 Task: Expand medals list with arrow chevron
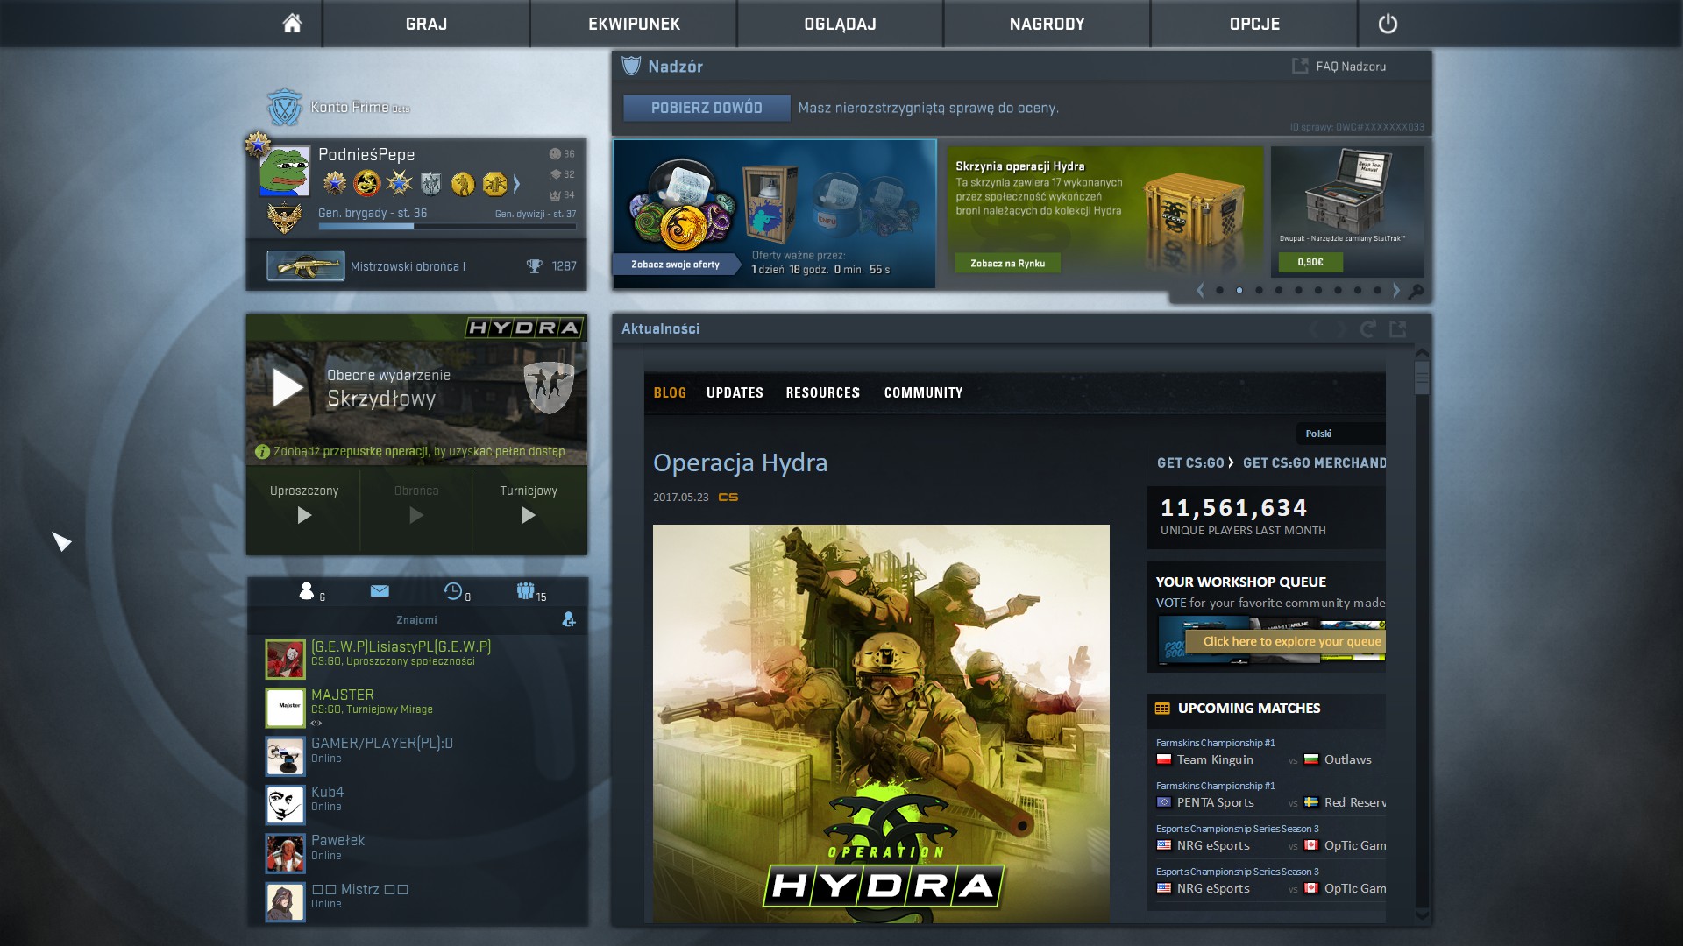tap(516, 184)
